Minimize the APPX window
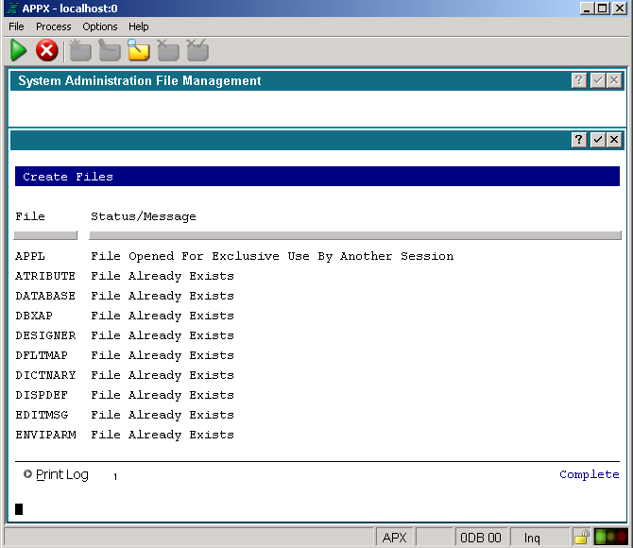Screen dimensions: 633x548 point(587,9)
